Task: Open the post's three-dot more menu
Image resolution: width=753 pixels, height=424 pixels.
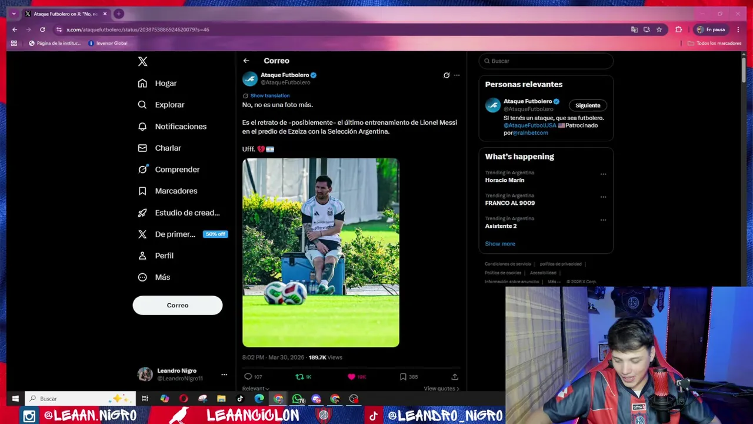Action: click(457, 75)
